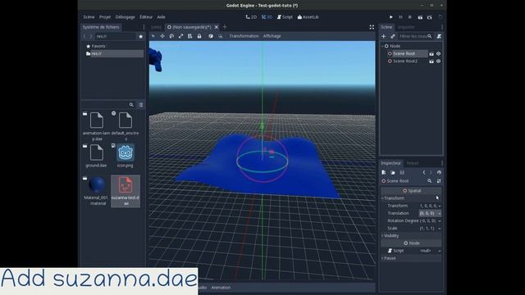Add a new scene tab
525x295 pixels.
tap(225, 27)
